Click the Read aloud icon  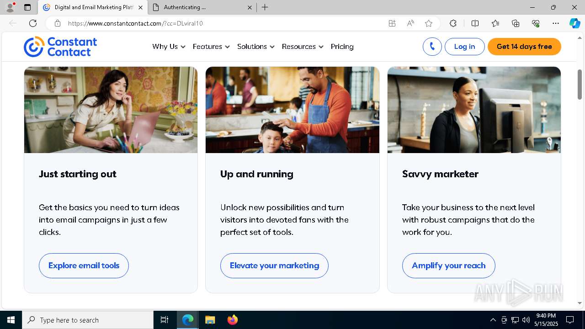tap(410, 23)
